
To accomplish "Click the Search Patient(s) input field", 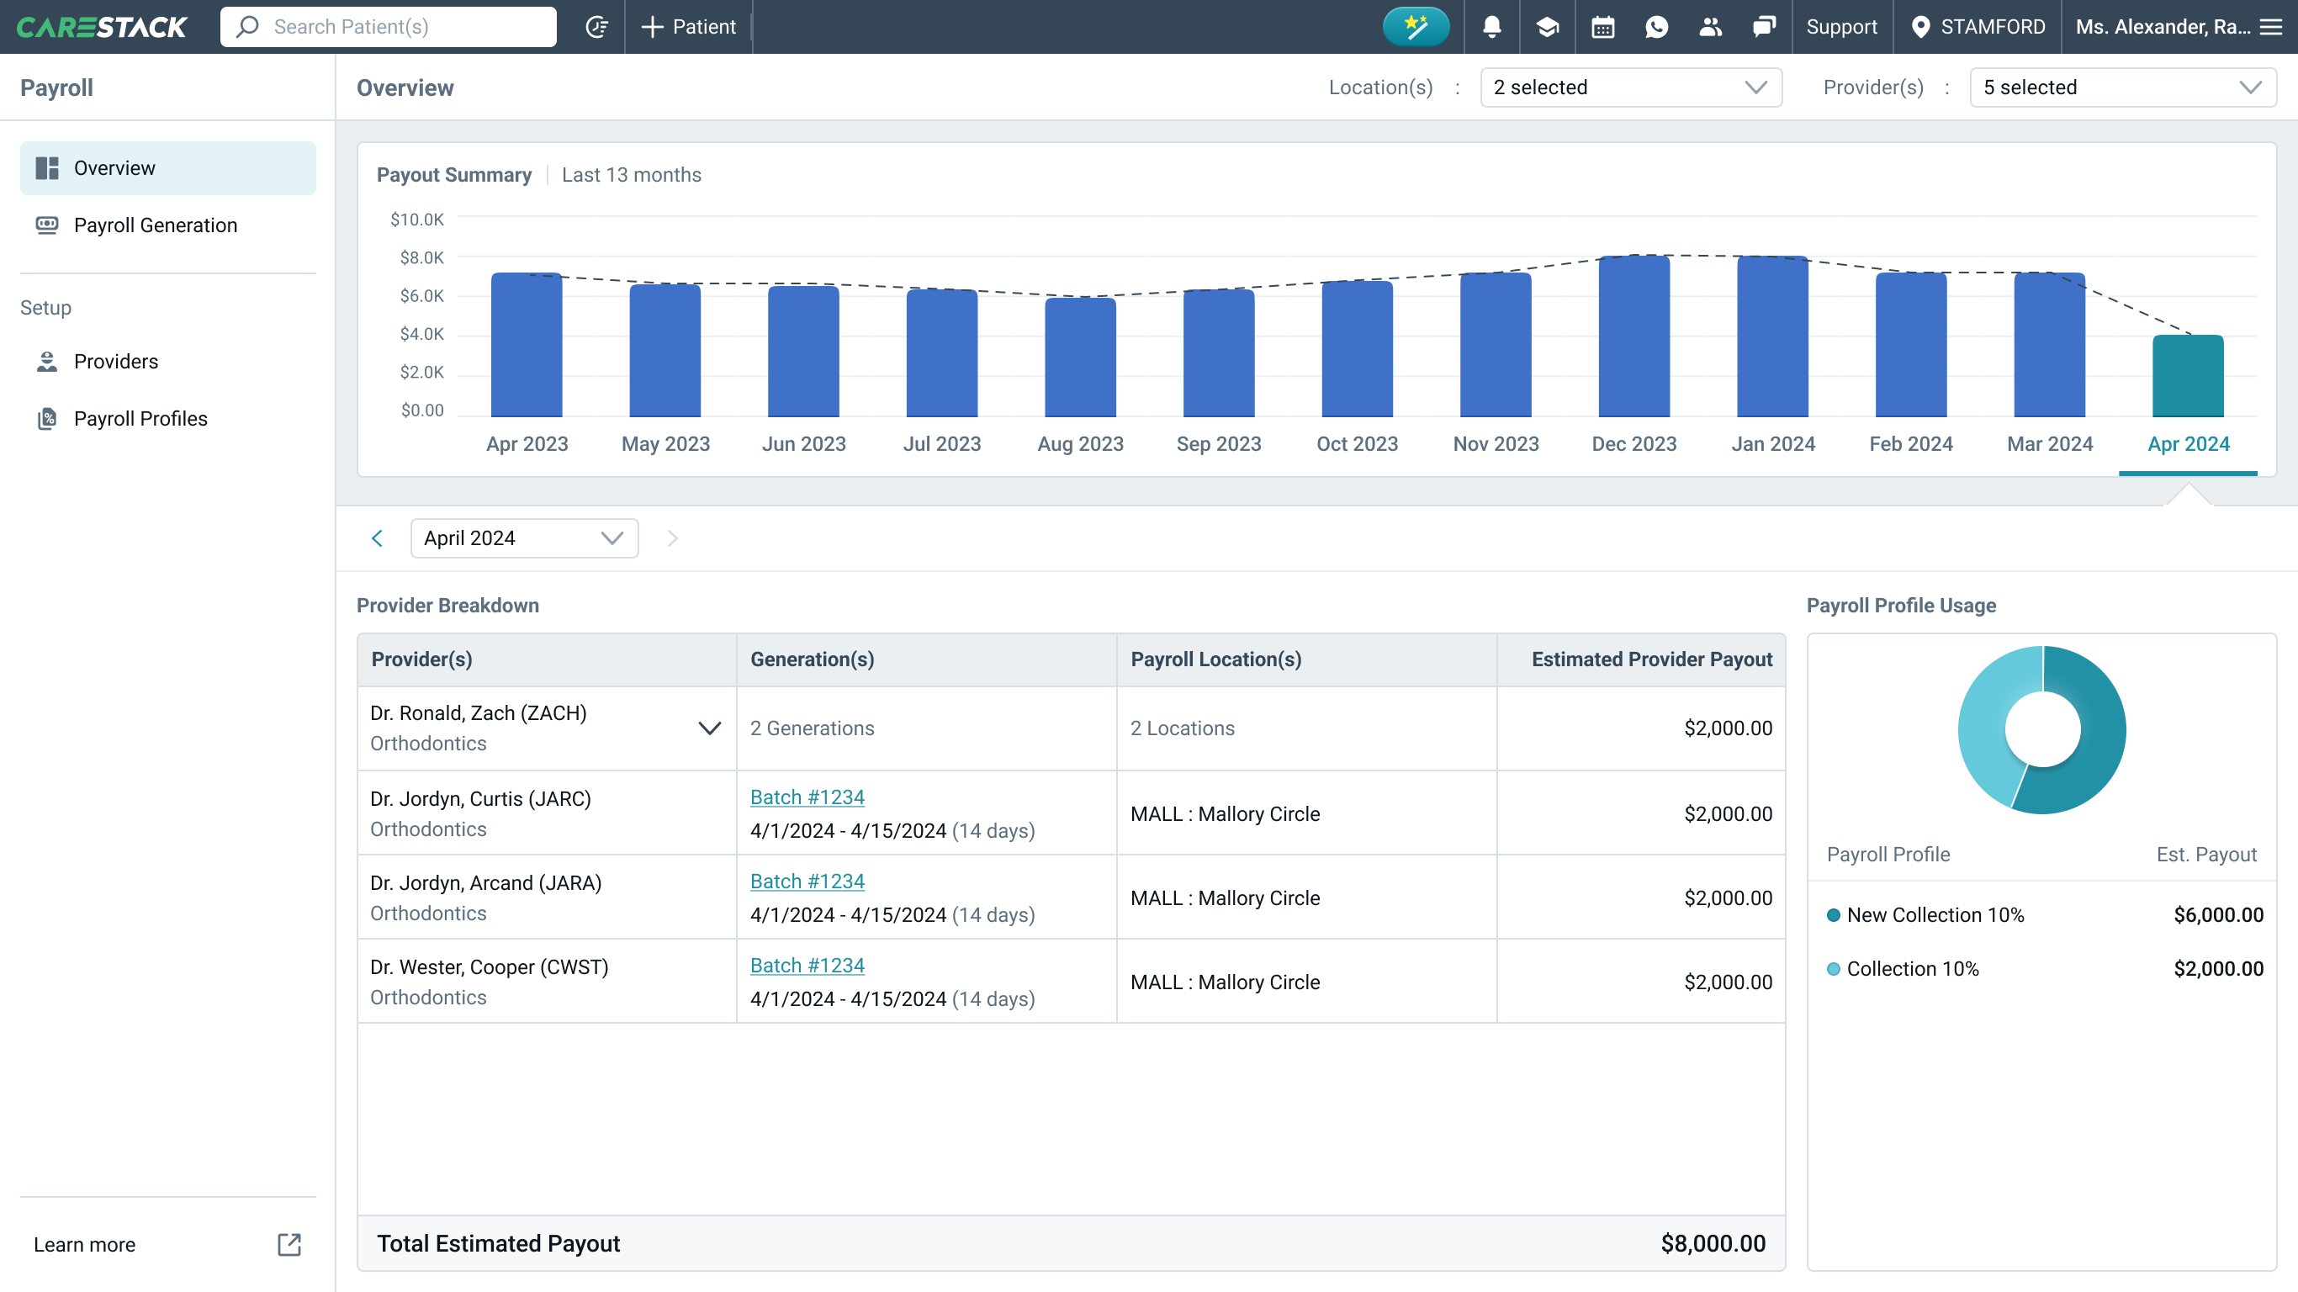I will 388,27.
